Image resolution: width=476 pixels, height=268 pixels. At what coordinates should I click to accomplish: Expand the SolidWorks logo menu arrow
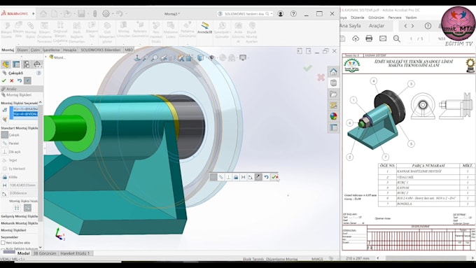click(x=34, y=14)
